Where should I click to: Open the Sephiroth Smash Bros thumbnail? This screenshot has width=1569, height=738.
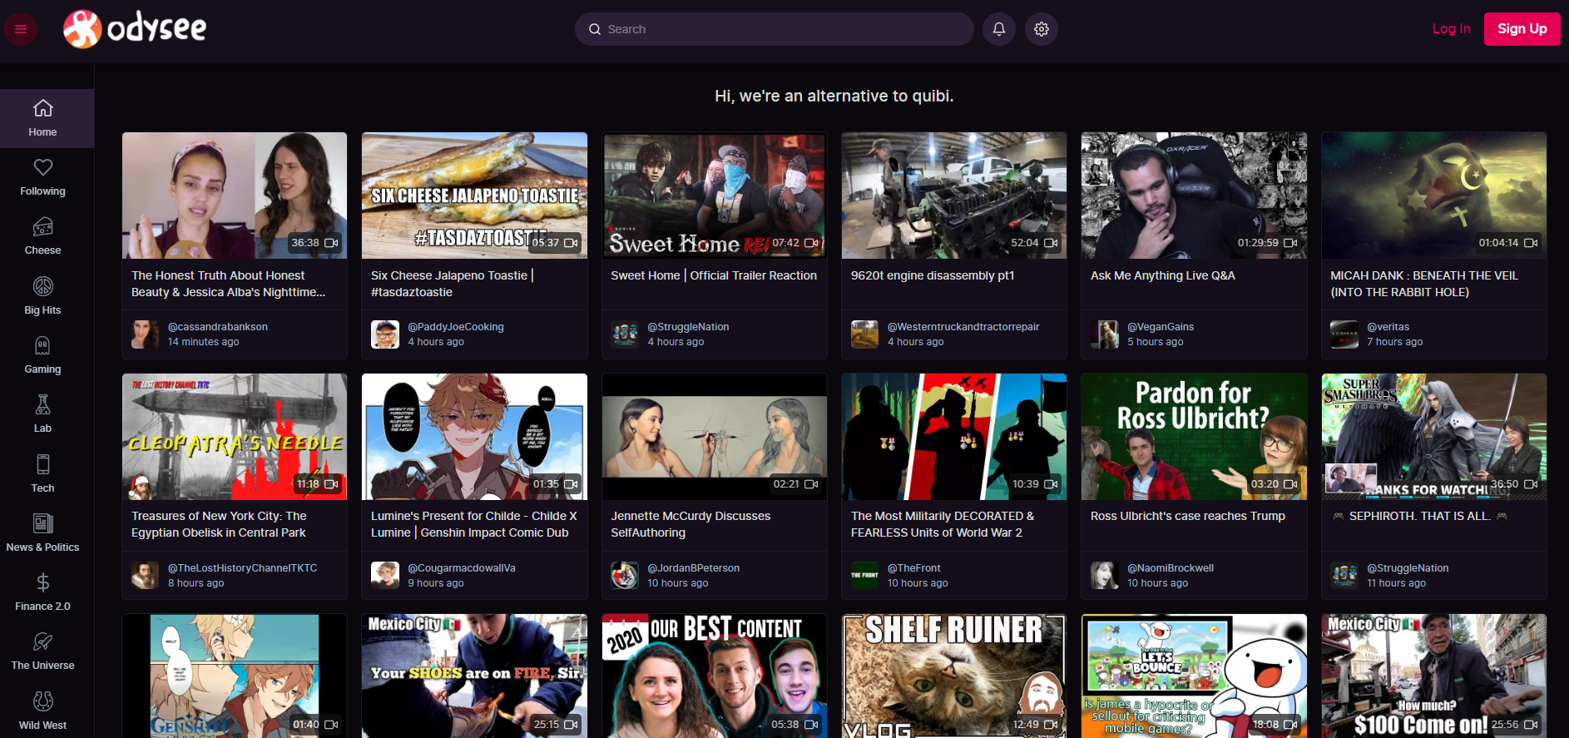pyautogui.click(x=1434, y=437)
